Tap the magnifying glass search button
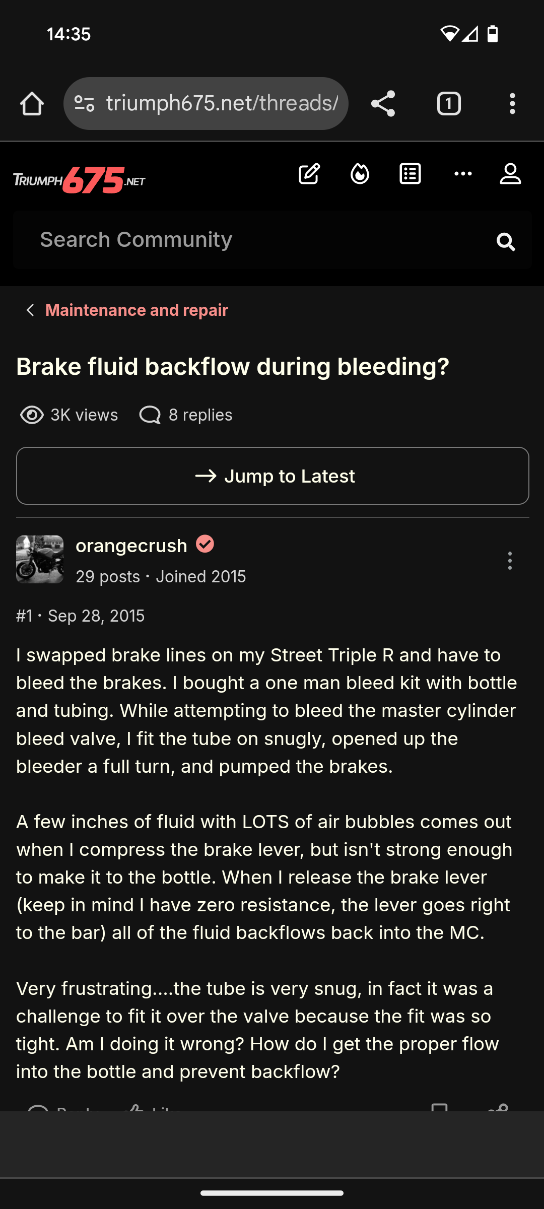The width and height of the screenshot is (544, 1209). pyautogui.click(x=506, y=242)
